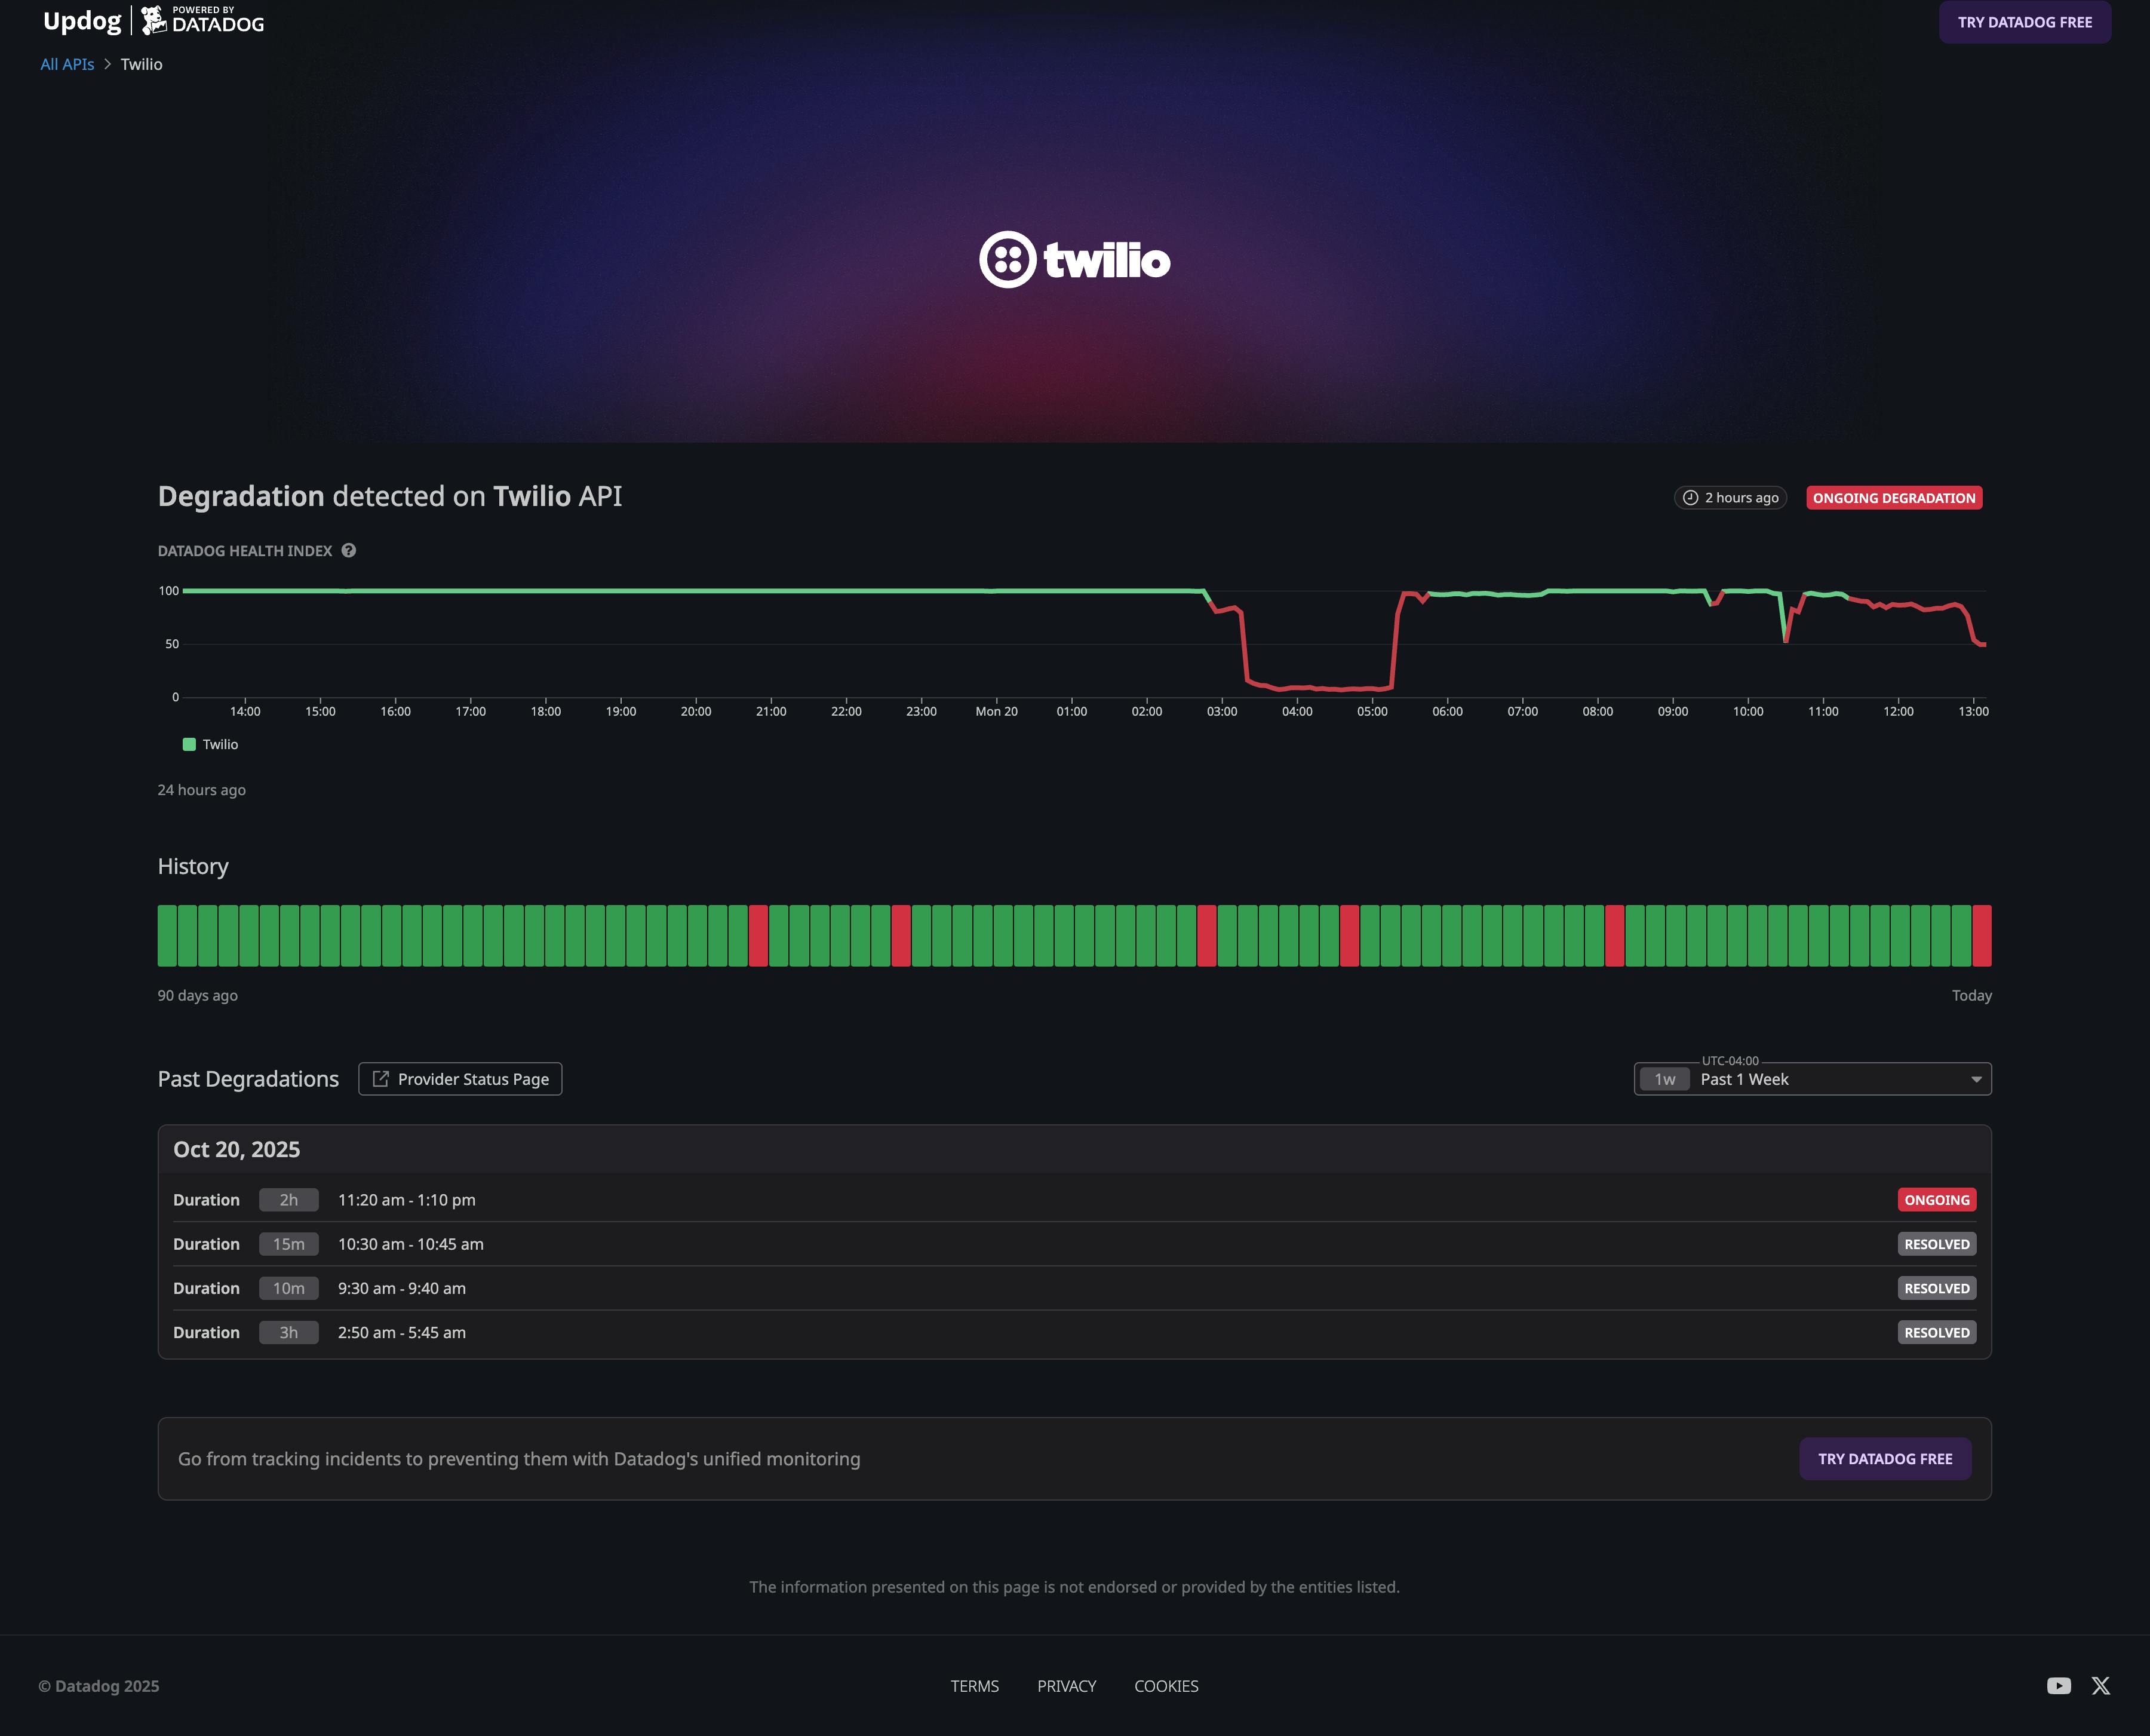Image resolution: width=2150 pixels, height=1736 pixels.
Task: Click the 2h duration pill for the ongoing incident
Action: coord(288,1199)
